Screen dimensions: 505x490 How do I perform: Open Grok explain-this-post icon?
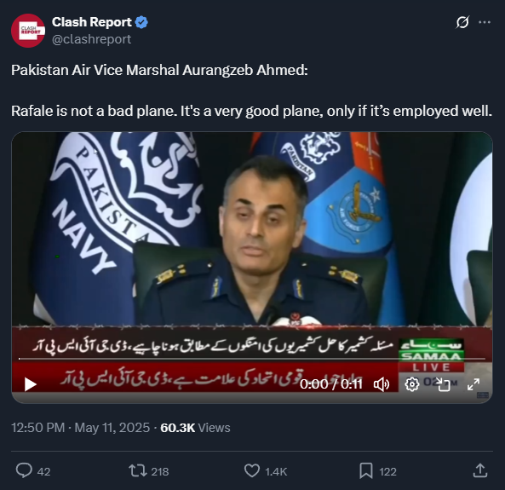pyautogui.click(x=462, y=22)
